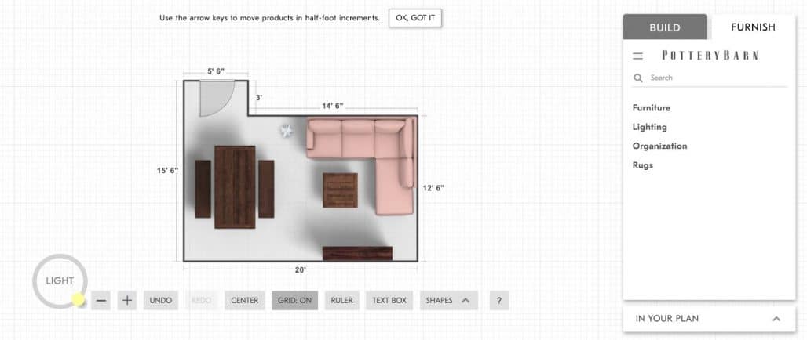
Task: Click the 5' 6" dimension label above the door
Action: [x=216, y=71]
